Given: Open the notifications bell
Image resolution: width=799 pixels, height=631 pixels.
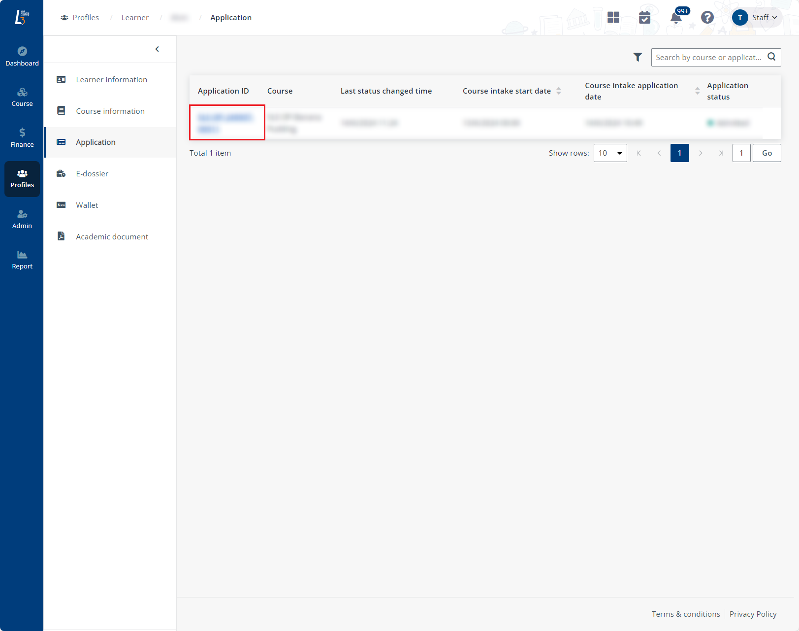Looking at the screenshot, I should (676, 18).
